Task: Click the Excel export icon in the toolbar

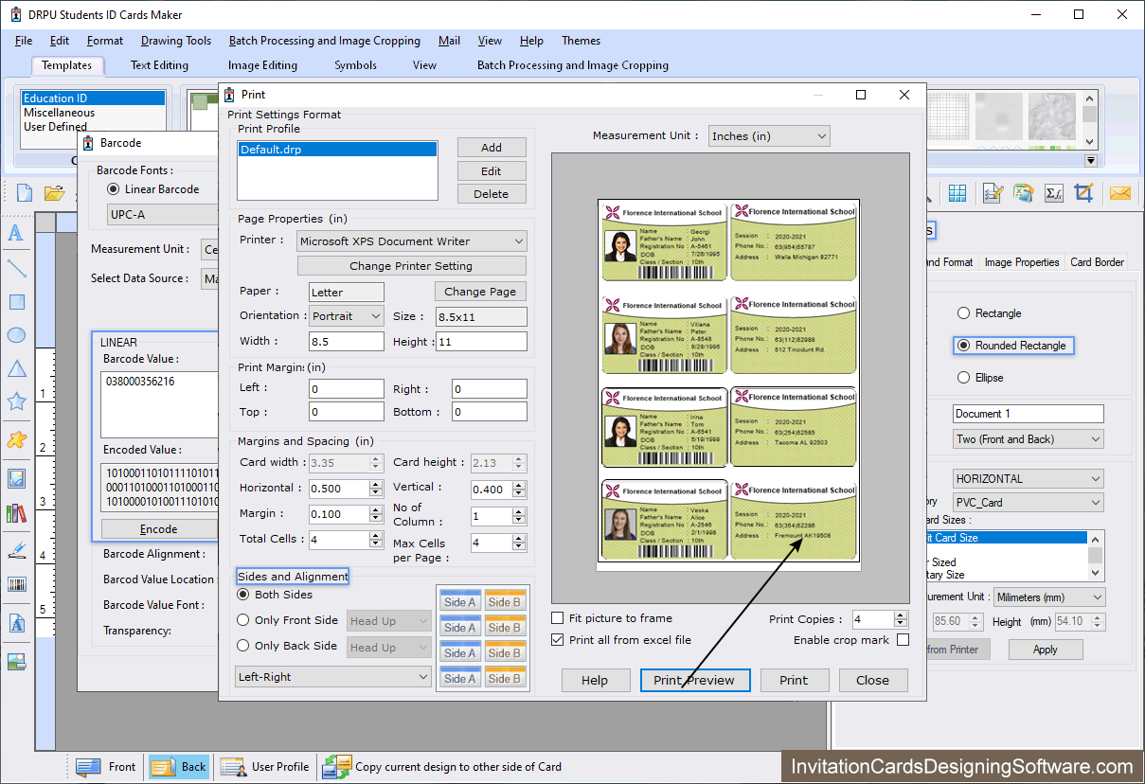Action: pyautogui.click(x=1023, y=192)
